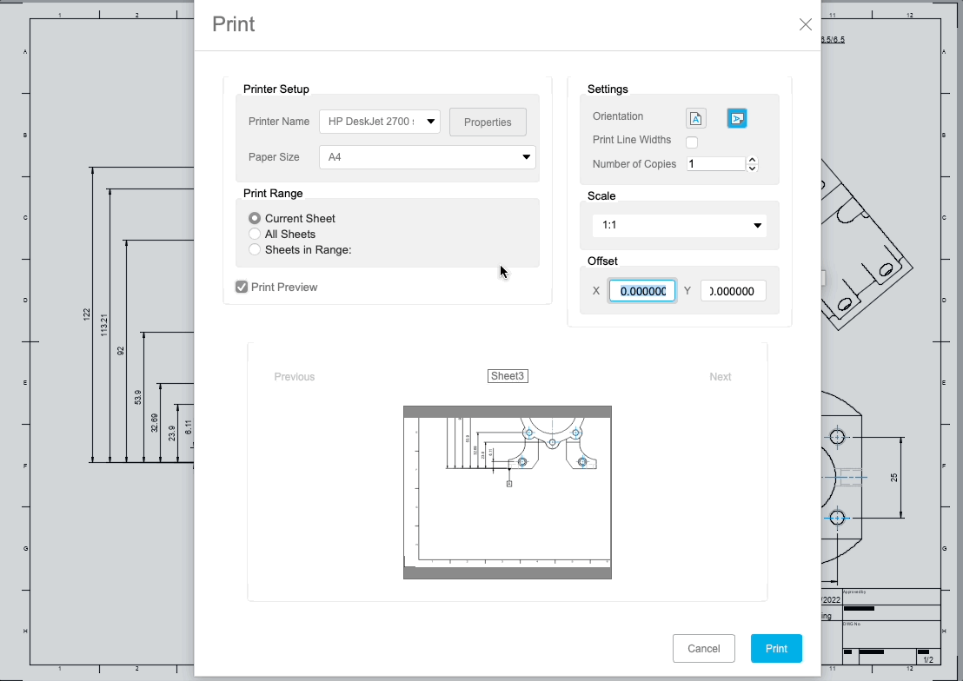
Task: Select the Sheet3 label above the preview
Action: click(x=508, y=375)
